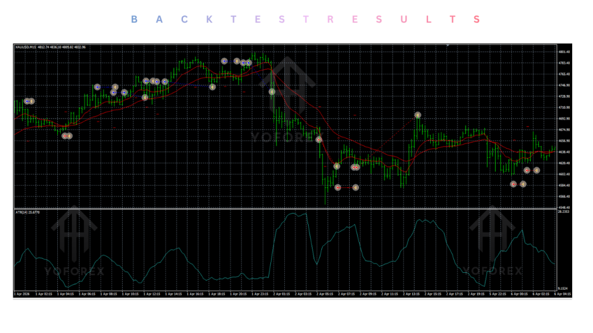Select the sell arrow marker at 4584.40 on 2 Apr 07:15
Image resolution: width=593 pixels, height=333 pixels.
point(338,187)
